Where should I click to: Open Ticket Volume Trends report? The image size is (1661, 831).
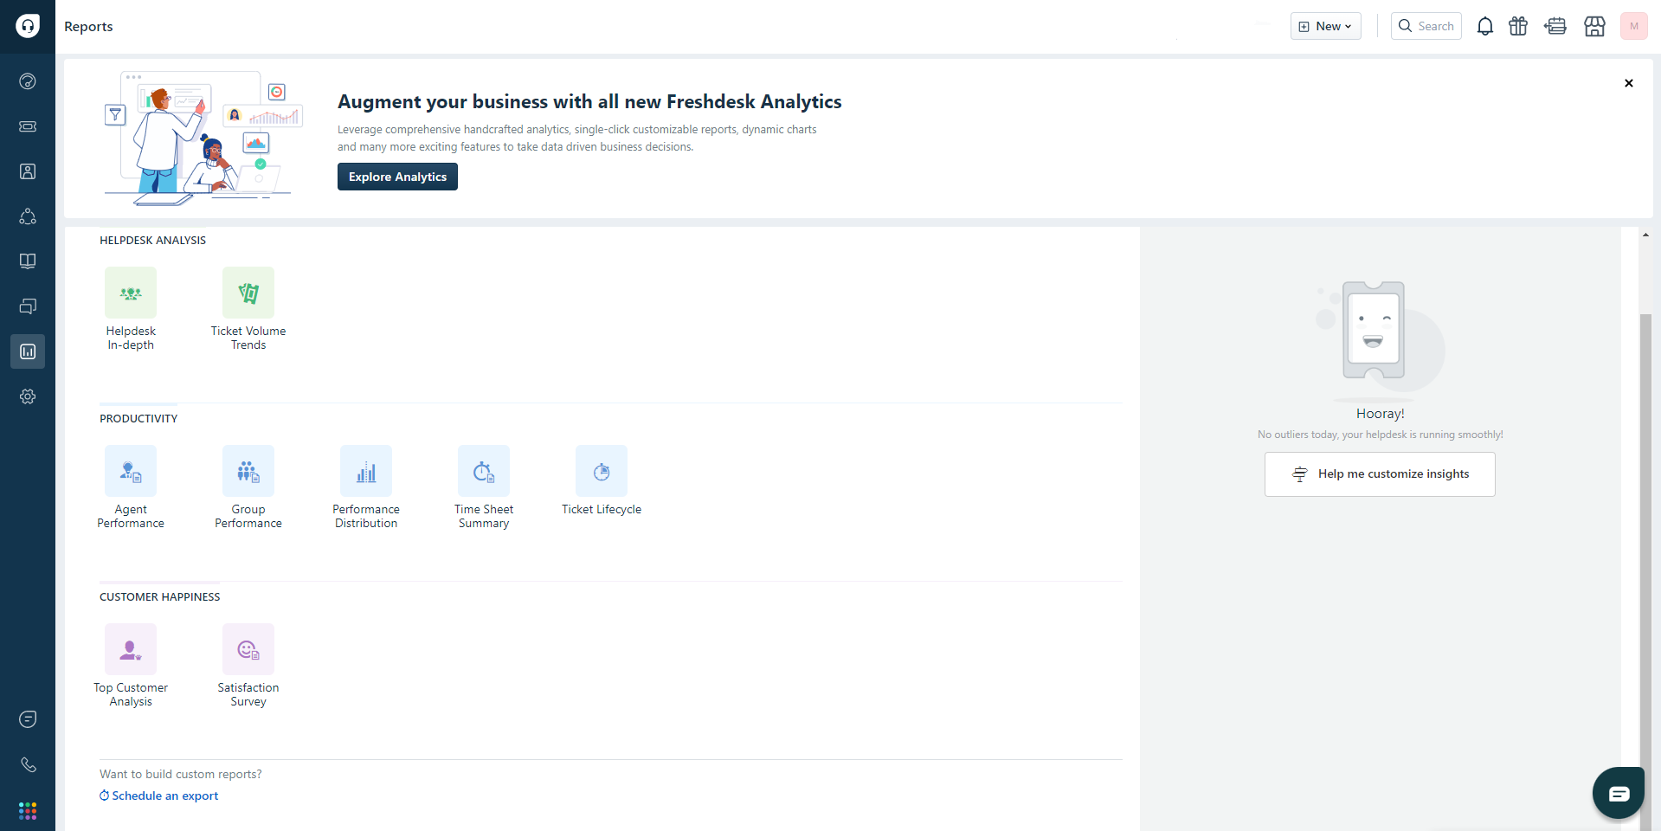pos(248,309)
